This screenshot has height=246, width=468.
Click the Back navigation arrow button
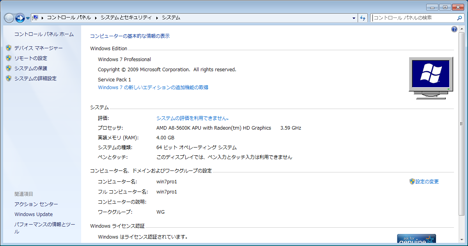click(9, 18)
